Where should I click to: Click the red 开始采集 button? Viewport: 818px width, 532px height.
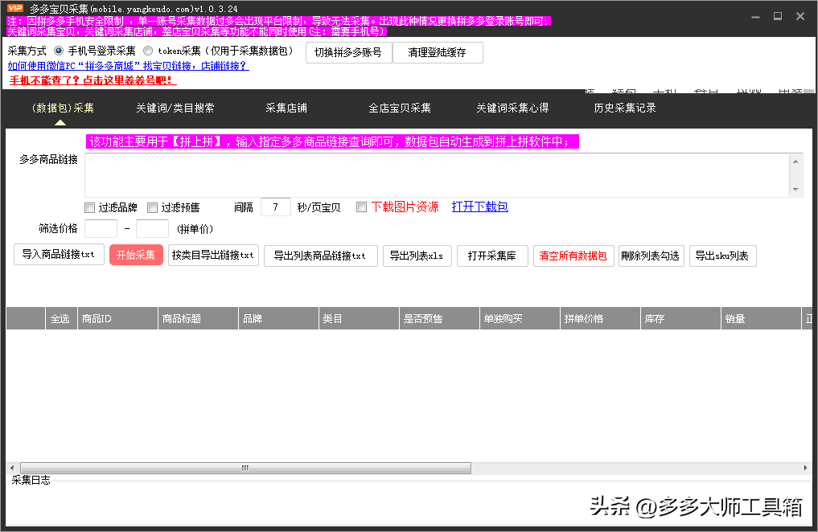[x=136, y=256]
